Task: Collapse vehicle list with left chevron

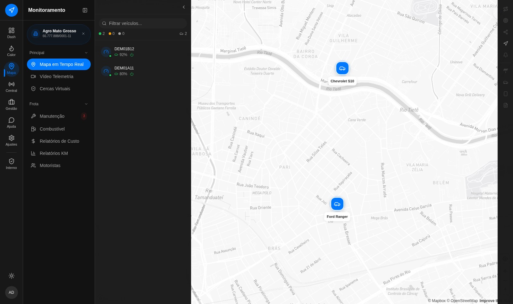Action: click(184, 7)
